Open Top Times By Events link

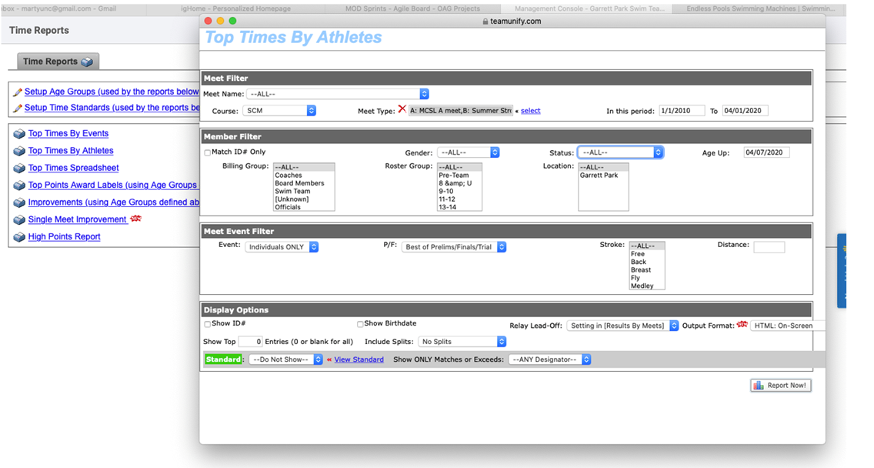tap(68, 133)
